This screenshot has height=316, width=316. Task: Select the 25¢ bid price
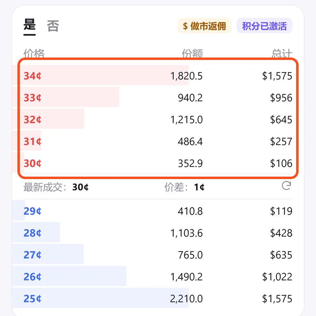(x=32, y=299)
